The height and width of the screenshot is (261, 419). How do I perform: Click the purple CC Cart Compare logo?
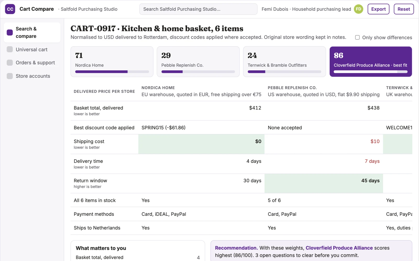10,9
